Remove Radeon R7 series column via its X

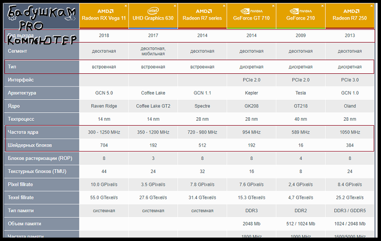224,6
